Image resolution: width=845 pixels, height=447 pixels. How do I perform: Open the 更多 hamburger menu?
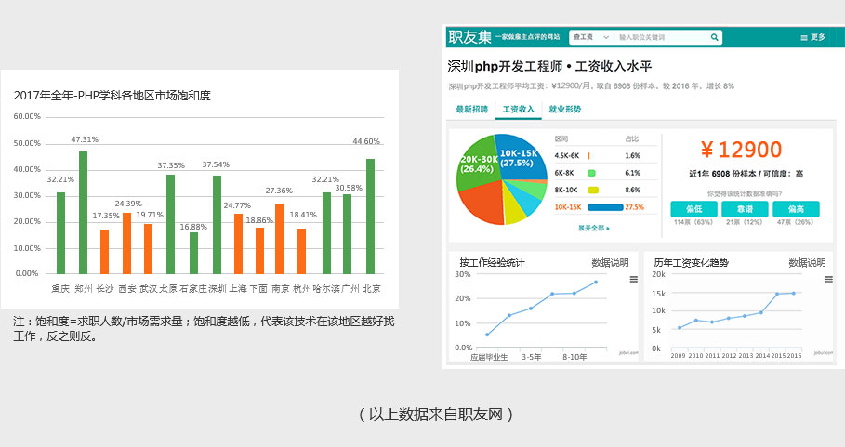click(x=812, y=37)
